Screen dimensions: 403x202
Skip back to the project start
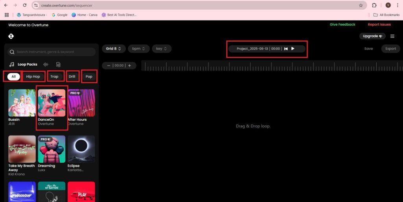click(x=286, y=48)
